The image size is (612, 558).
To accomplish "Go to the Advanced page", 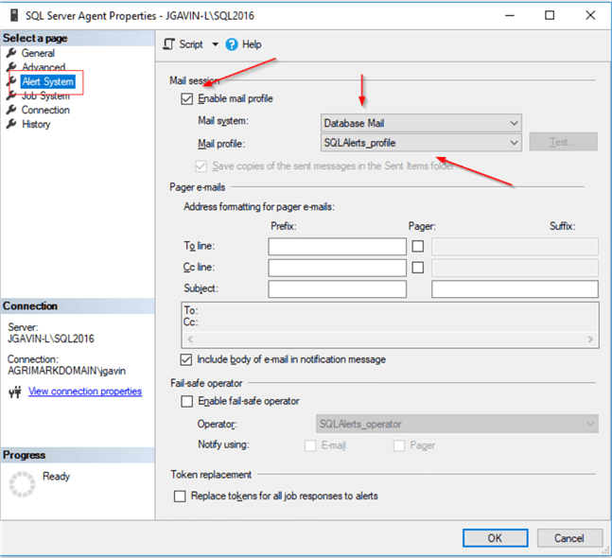I will click(x=44, y=67).
